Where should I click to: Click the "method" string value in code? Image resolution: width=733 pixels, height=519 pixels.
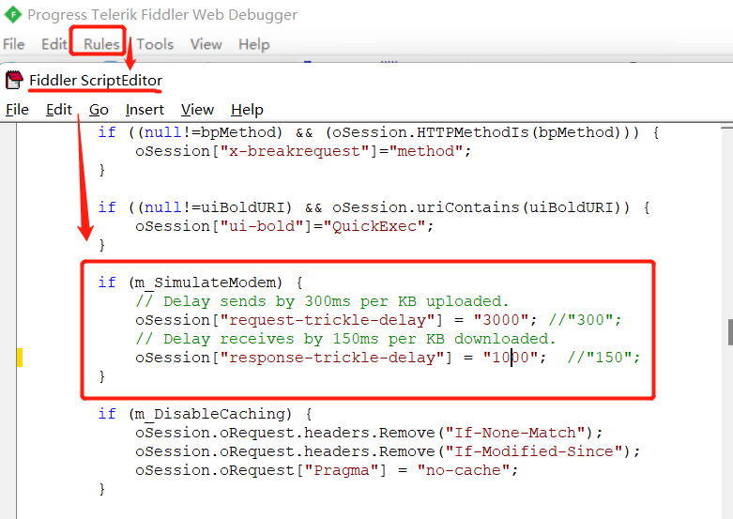pos(425,151)
